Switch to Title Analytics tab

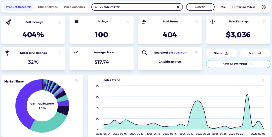(48, 7)
